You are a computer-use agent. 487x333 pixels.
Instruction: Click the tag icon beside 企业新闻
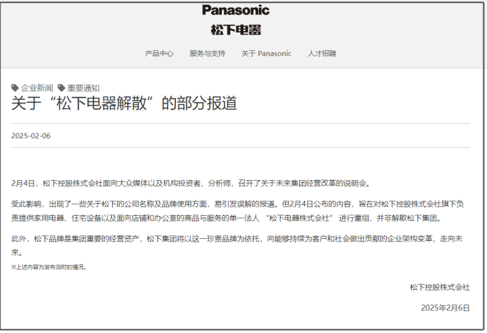pos(15,88)
